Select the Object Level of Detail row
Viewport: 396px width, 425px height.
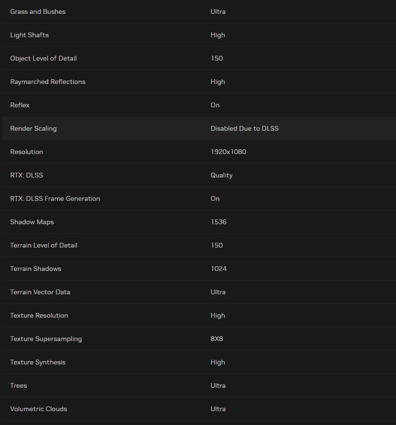tap(199, 58)
